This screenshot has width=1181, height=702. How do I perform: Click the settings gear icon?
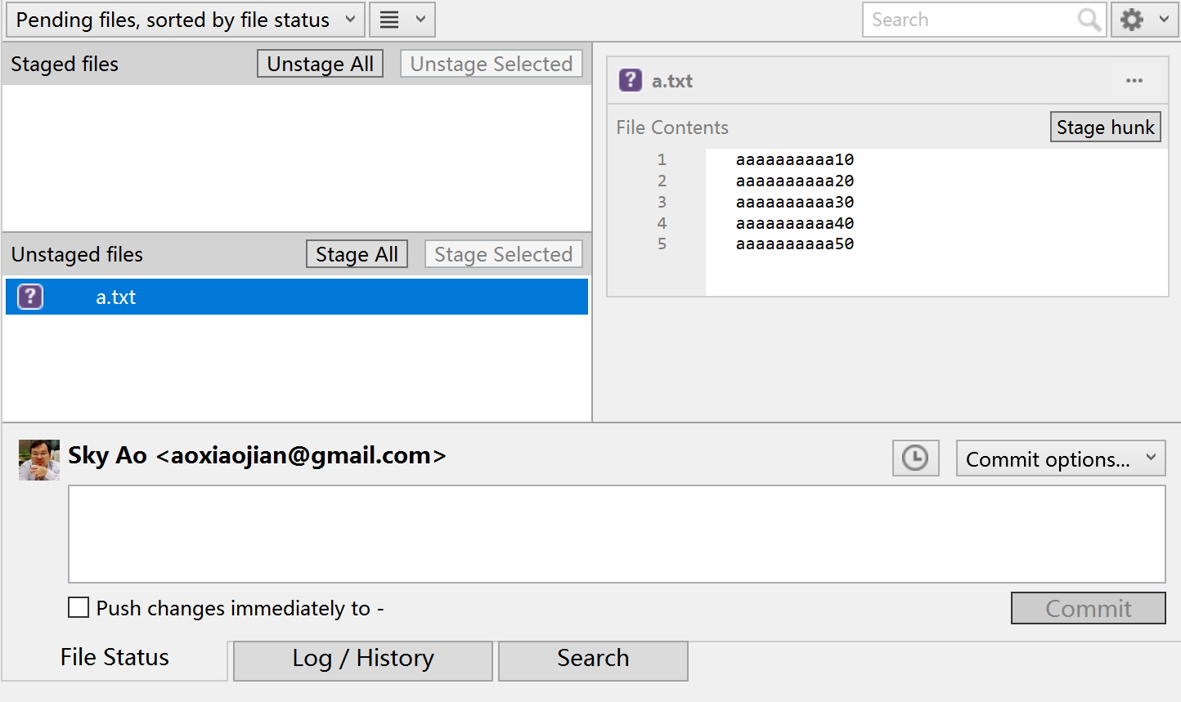(x=1132, y=20)
